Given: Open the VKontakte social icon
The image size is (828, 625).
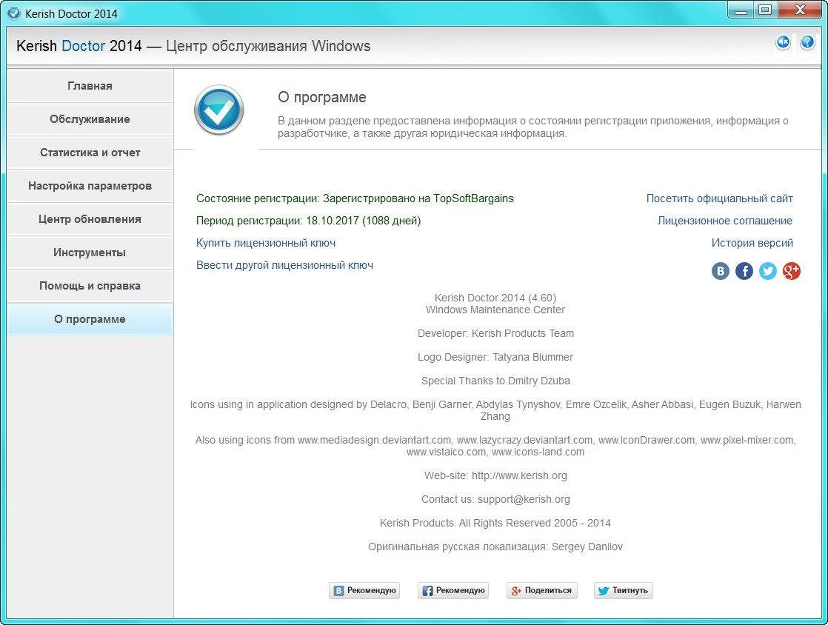Looking at the screenshot, I should [721, 271].
